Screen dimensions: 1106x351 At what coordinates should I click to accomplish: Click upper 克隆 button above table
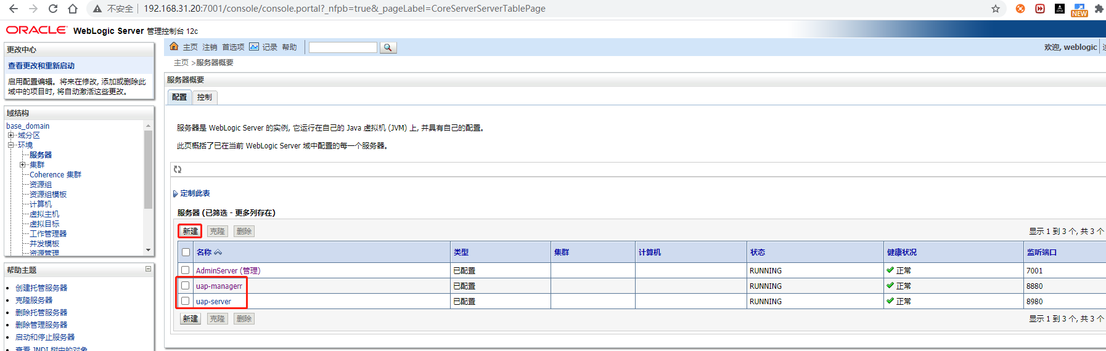pyautogui.click(x=217, y=232)
